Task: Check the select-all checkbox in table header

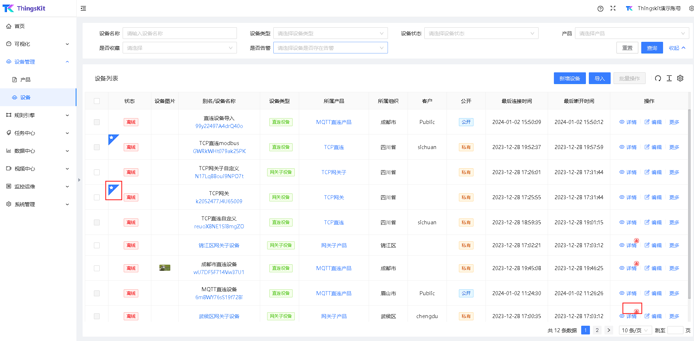Action: 97,101
